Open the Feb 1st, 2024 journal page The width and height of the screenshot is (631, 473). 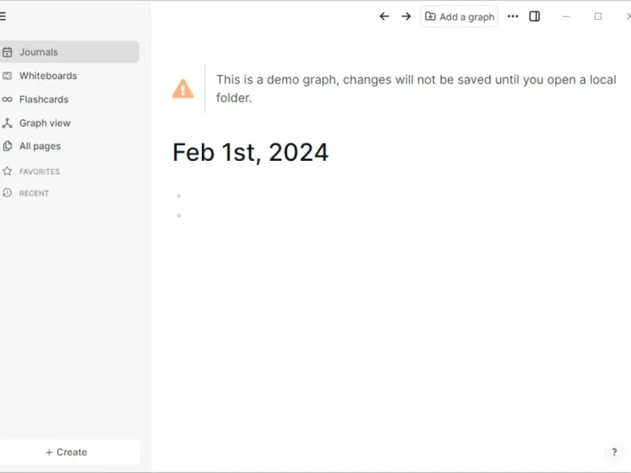250,152
